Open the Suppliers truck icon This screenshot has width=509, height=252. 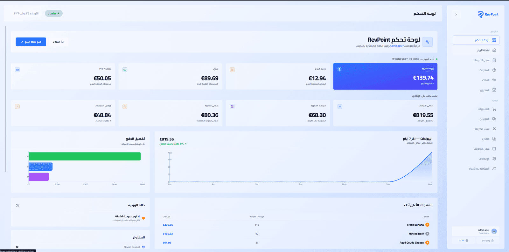[494, 119]
